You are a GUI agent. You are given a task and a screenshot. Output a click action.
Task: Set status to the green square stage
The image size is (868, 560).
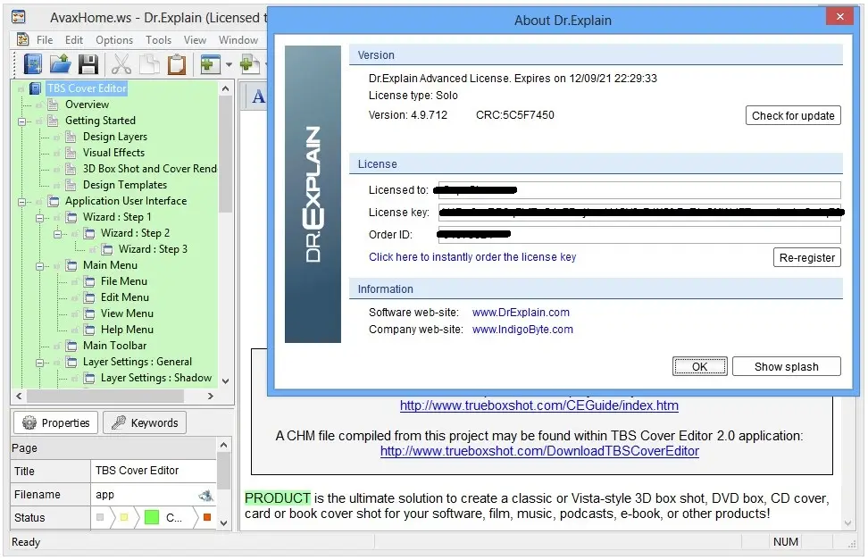click(x=151, y=517)
